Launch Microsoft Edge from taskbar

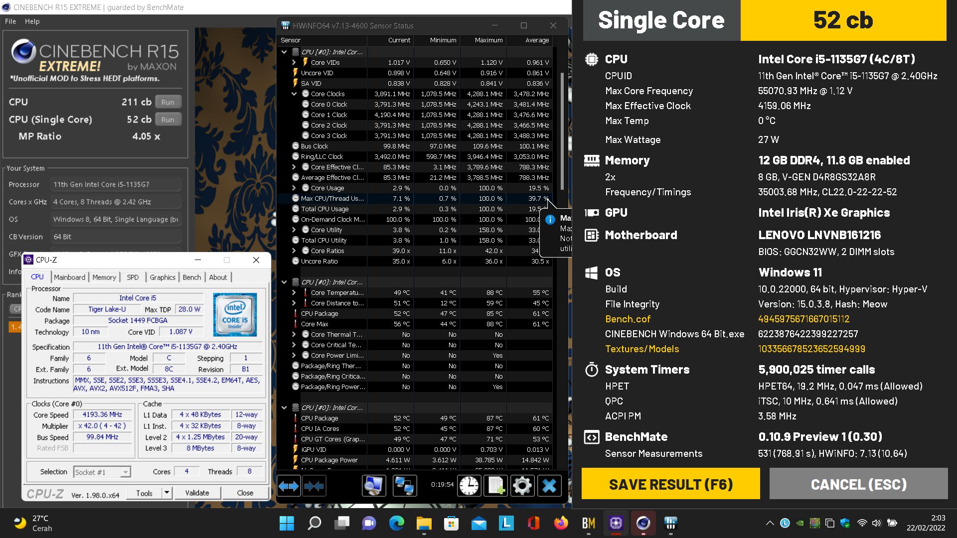click(x=397, y=523)
